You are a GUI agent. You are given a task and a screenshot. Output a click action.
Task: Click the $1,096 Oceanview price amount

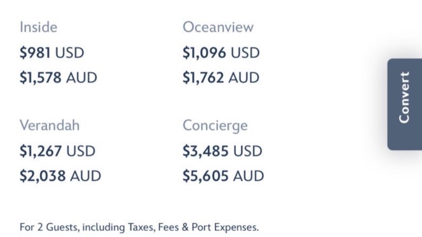coord(204,53)
